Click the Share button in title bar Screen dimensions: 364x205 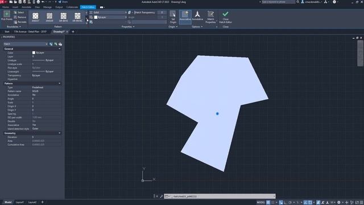pos(63,2)
